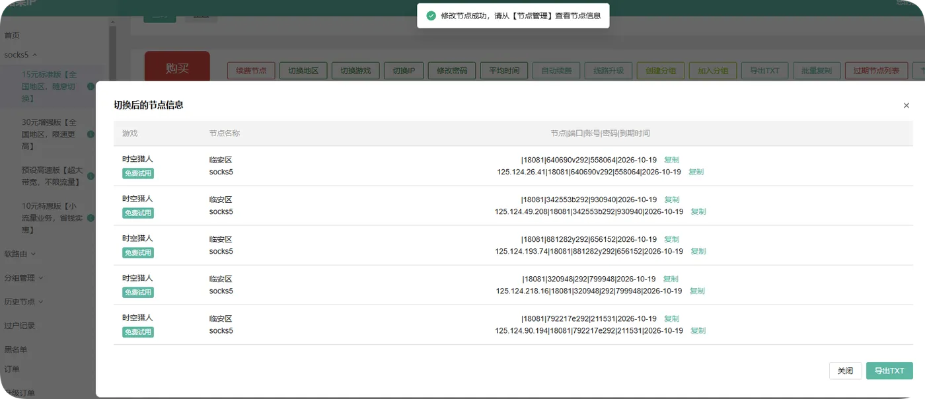Open the 过期节点列表 toolbar button
925x399 pixels.
(x=877, y=71)
